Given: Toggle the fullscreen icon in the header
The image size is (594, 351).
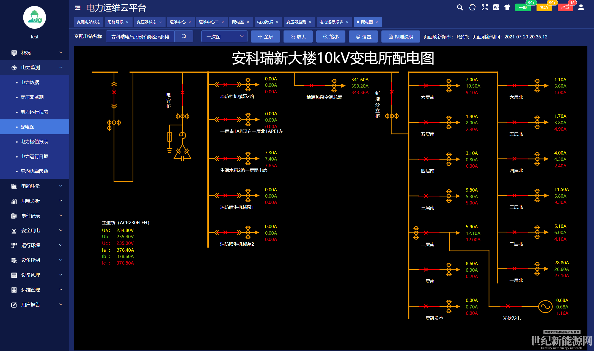Looking at the screenshot, I should pos(485,7).
